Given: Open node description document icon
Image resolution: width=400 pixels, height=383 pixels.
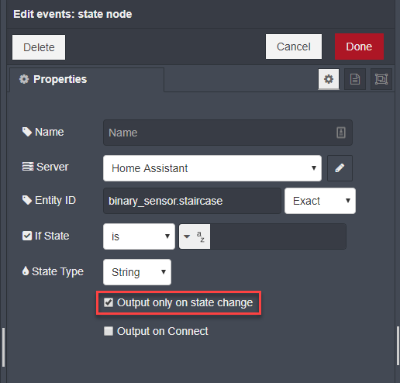Looking at the screenshot, I should click(x=355, y=79).
